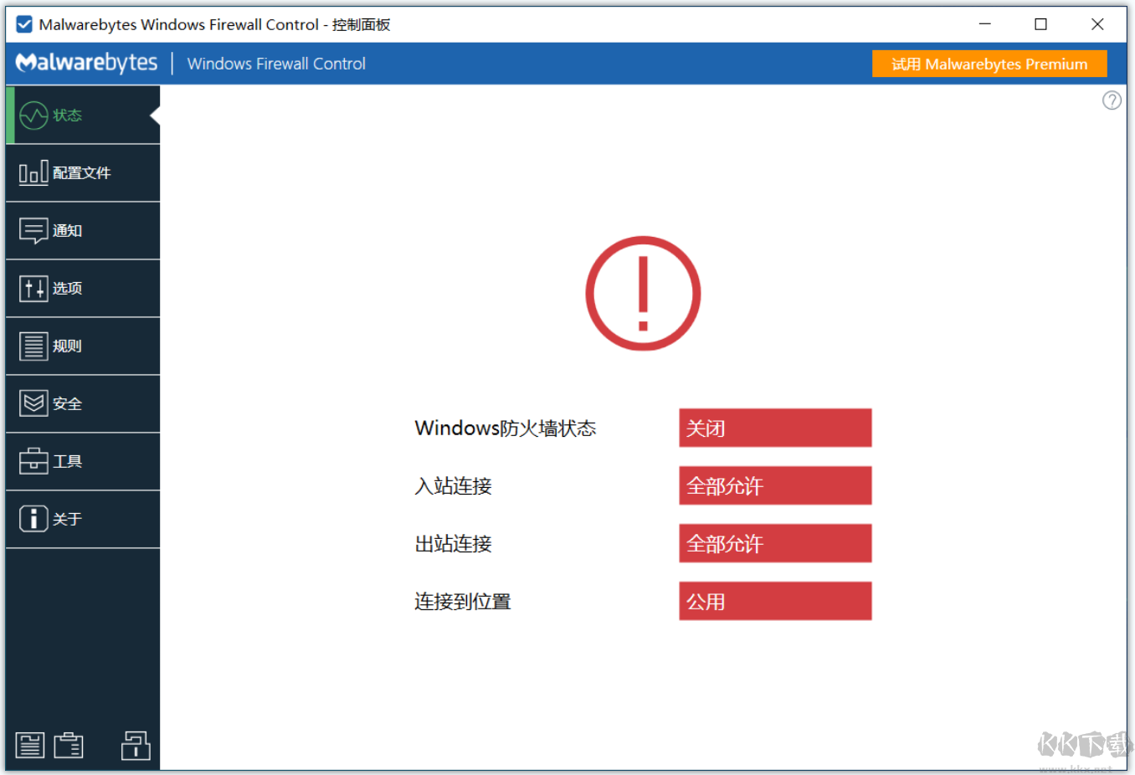
Task: Click the unlock padlock icon
Action: (x=135, y=744)
